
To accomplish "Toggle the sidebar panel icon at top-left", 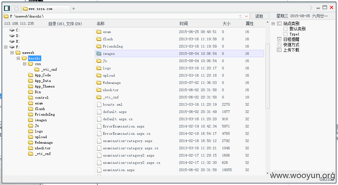I will (7, 8).
